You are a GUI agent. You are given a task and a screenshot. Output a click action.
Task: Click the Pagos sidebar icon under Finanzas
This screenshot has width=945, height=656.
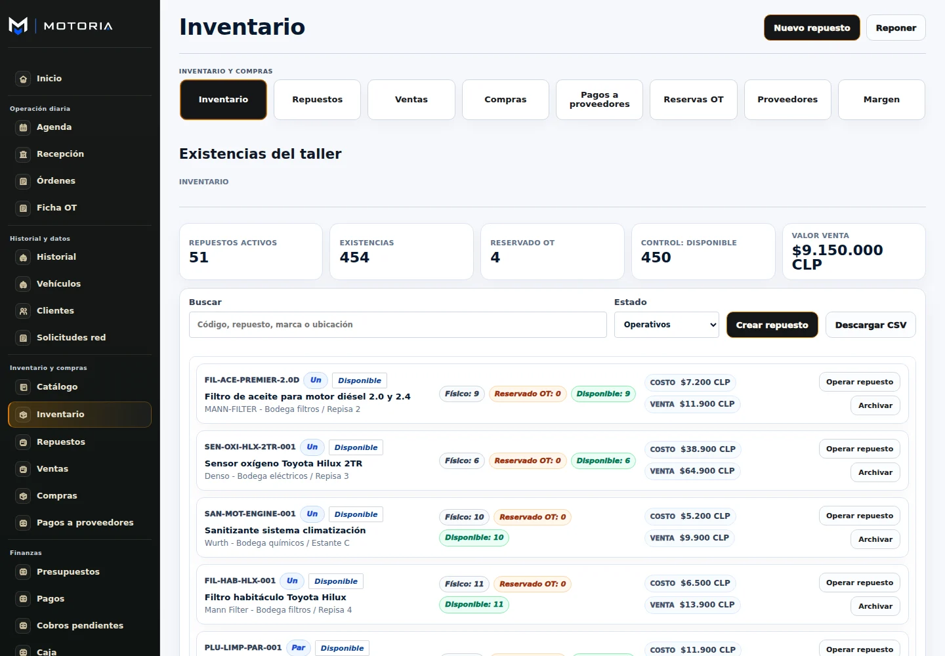(23, 599)
